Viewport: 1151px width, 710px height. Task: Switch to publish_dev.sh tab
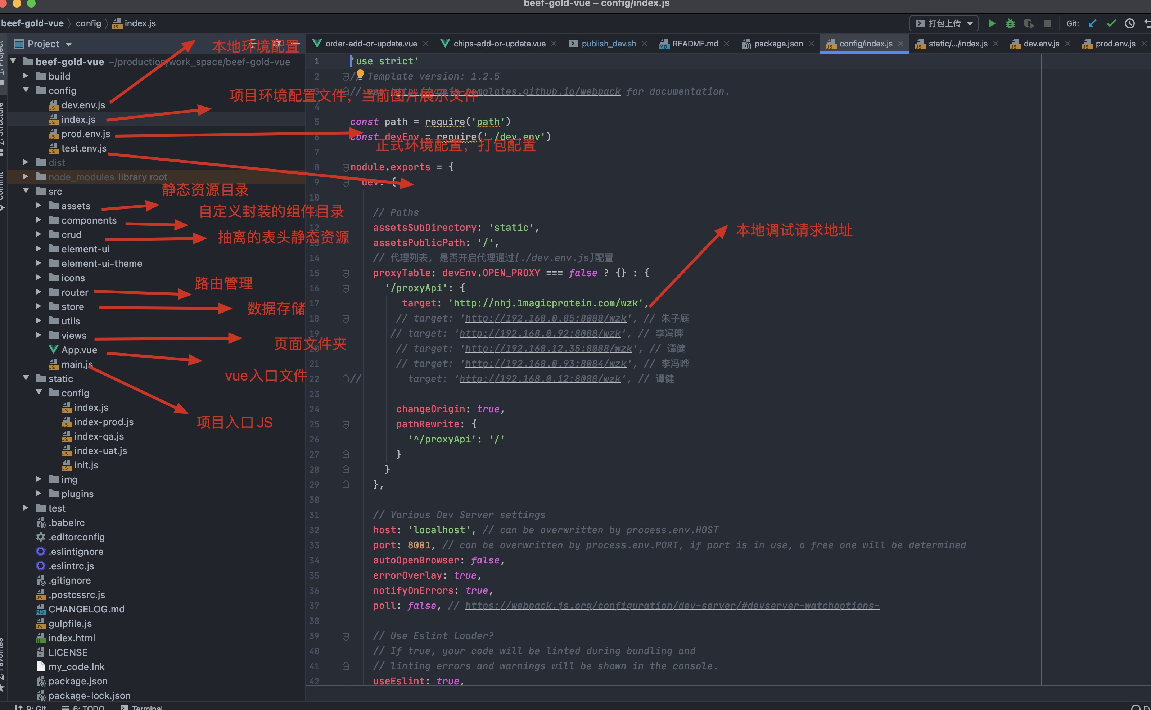pos(608,44)
